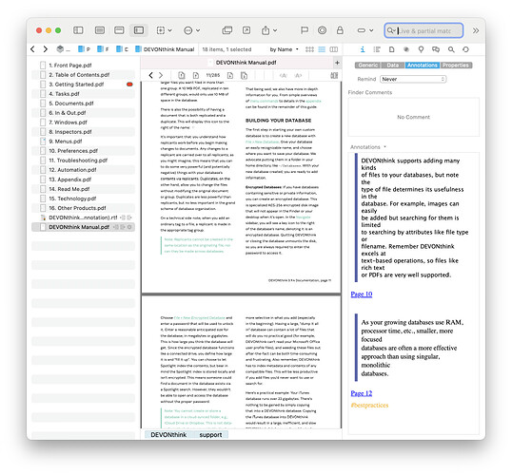
Task: Click the search field in the toolbar
Action: tap(423, 30)
